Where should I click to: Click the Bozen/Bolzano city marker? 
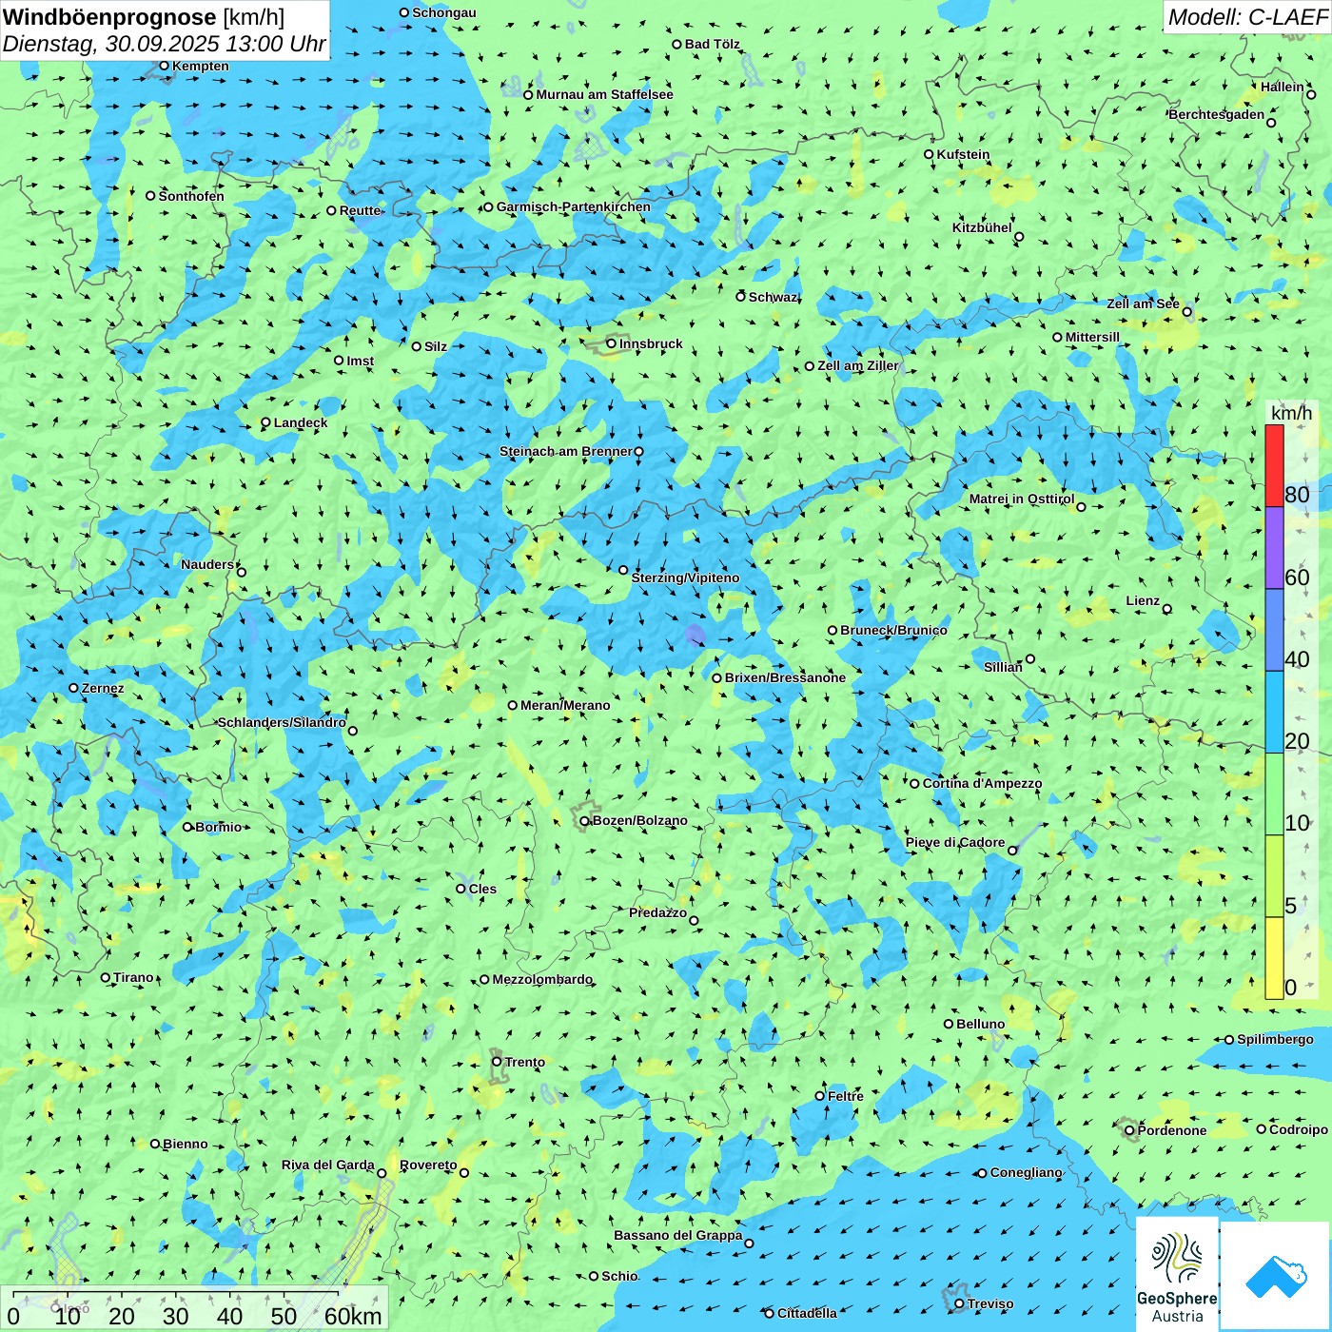pyautogui.click(x=584, y=820)
